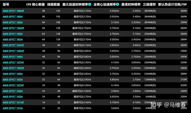Click the 三级缓存 column header

[x=149, y=4]
